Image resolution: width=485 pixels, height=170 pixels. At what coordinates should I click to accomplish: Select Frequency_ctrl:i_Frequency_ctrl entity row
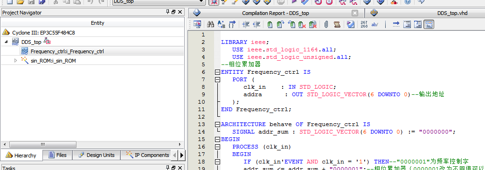(67, 51)
